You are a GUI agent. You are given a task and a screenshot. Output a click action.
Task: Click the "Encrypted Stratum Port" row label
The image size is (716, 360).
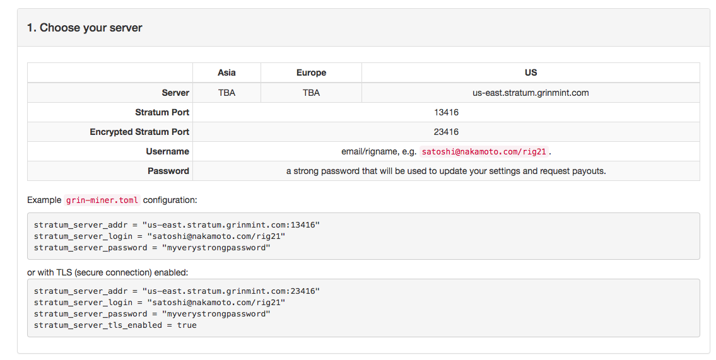139,132
